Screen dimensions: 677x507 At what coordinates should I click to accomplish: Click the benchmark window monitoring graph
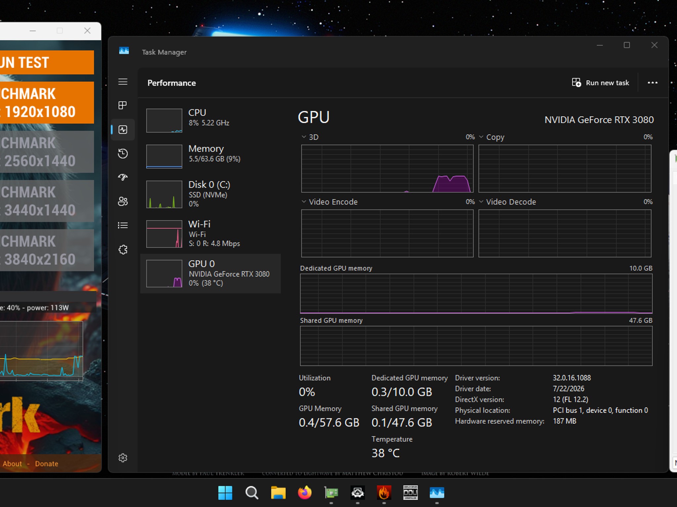(41, 351)
